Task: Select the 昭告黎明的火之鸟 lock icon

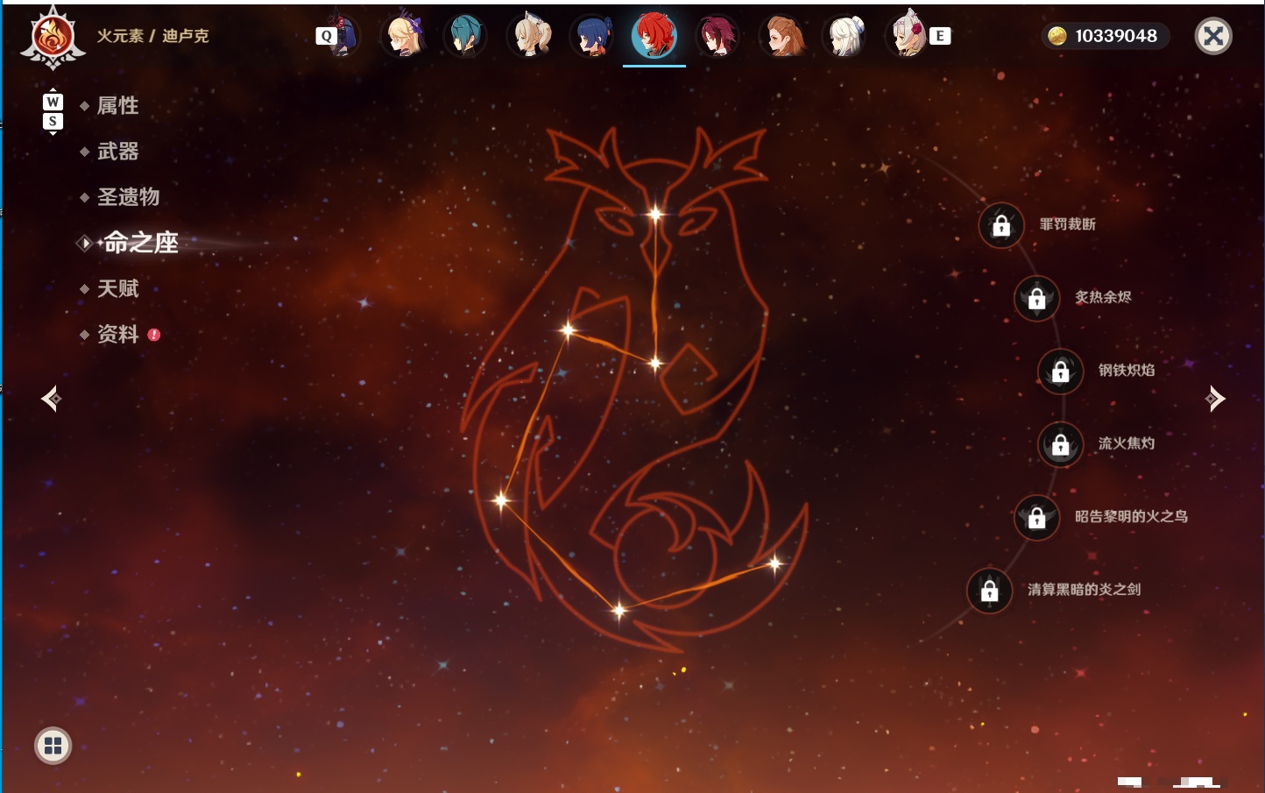Action: pos(1037,517)
